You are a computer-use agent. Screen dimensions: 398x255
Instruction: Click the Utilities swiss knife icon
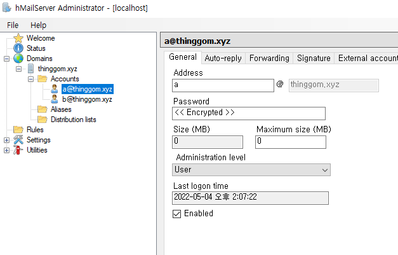tap(18, 150)
